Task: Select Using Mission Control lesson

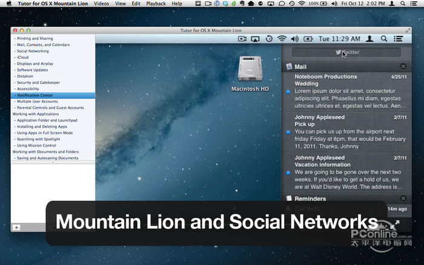Action: tap(36, 145)
